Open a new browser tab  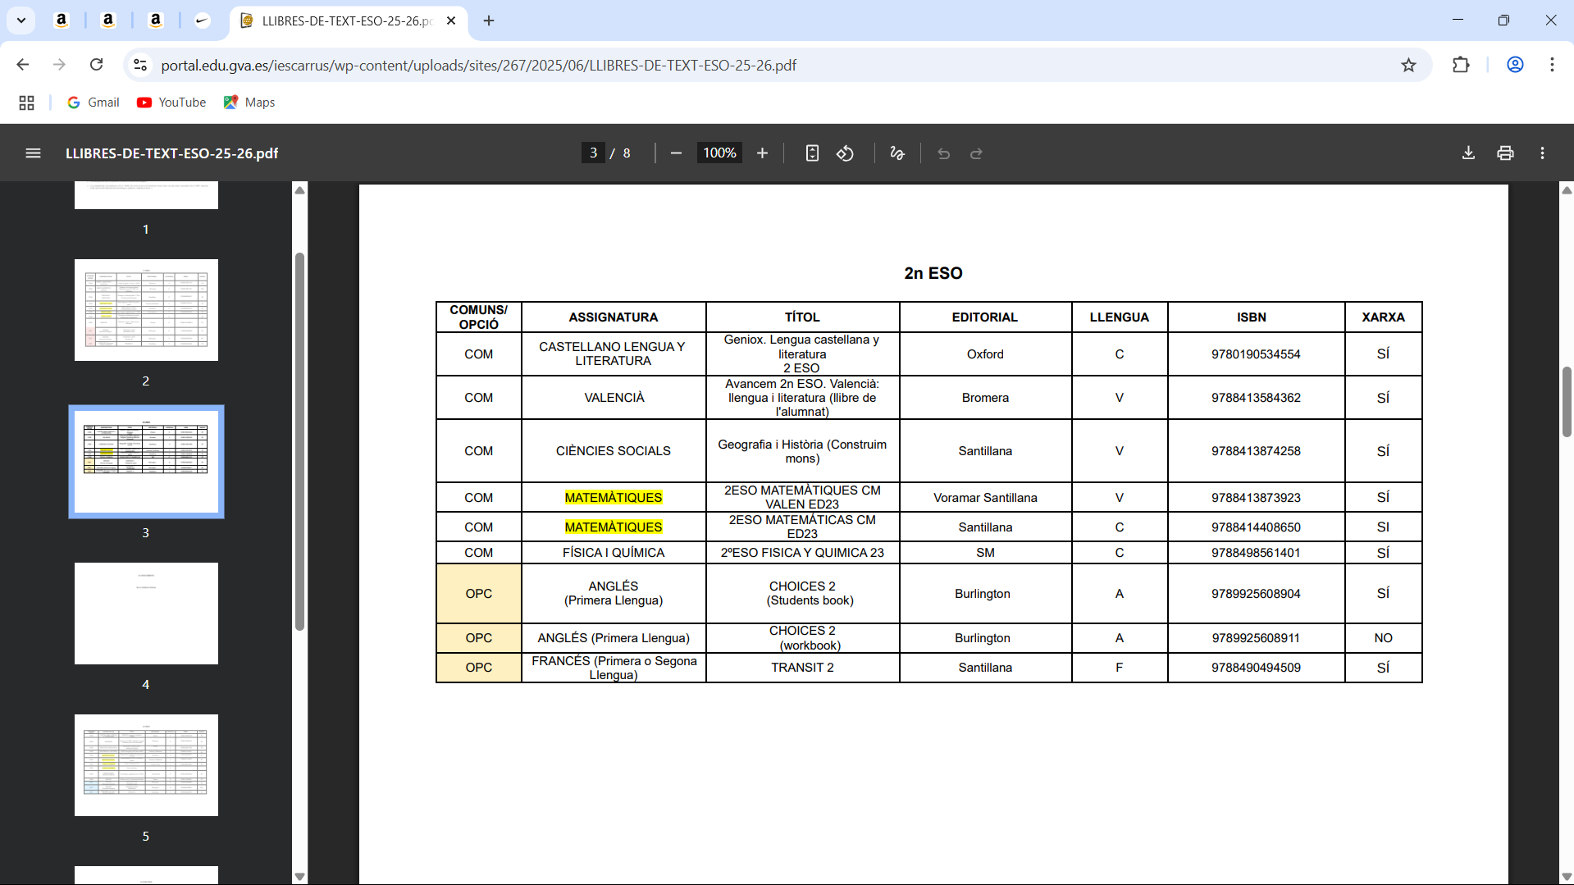[489, 21]
